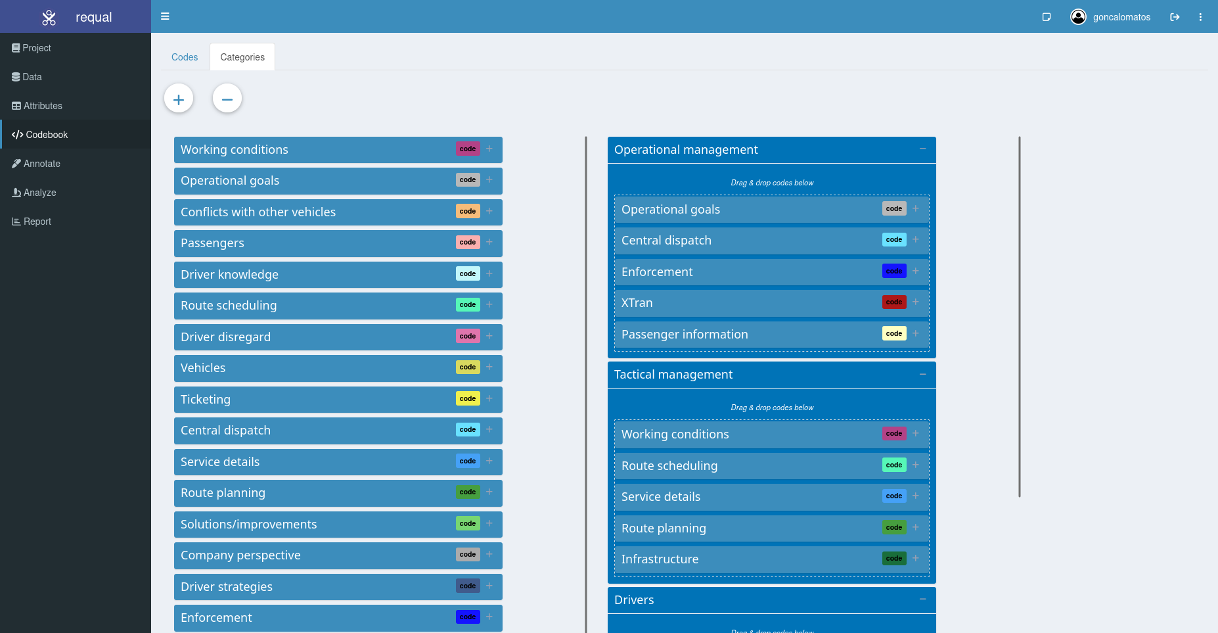Collapse the Tactical management category
1218x633 pixels.
coord(922,374)
